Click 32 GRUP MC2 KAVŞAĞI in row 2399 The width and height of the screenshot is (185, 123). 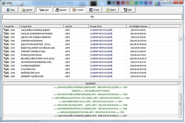coord(101,73)
